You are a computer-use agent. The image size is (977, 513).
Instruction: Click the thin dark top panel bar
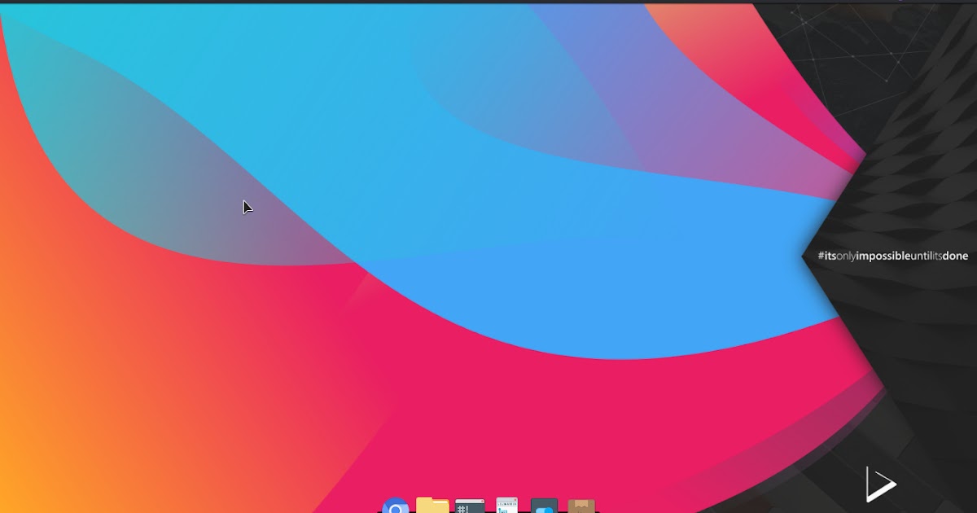[488, 2]
